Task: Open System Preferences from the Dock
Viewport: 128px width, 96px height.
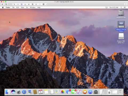Action: [x=96, y=92]
